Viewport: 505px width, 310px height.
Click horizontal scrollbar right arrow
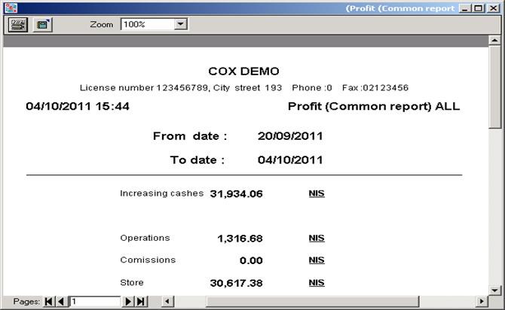[x=482, y=302]
